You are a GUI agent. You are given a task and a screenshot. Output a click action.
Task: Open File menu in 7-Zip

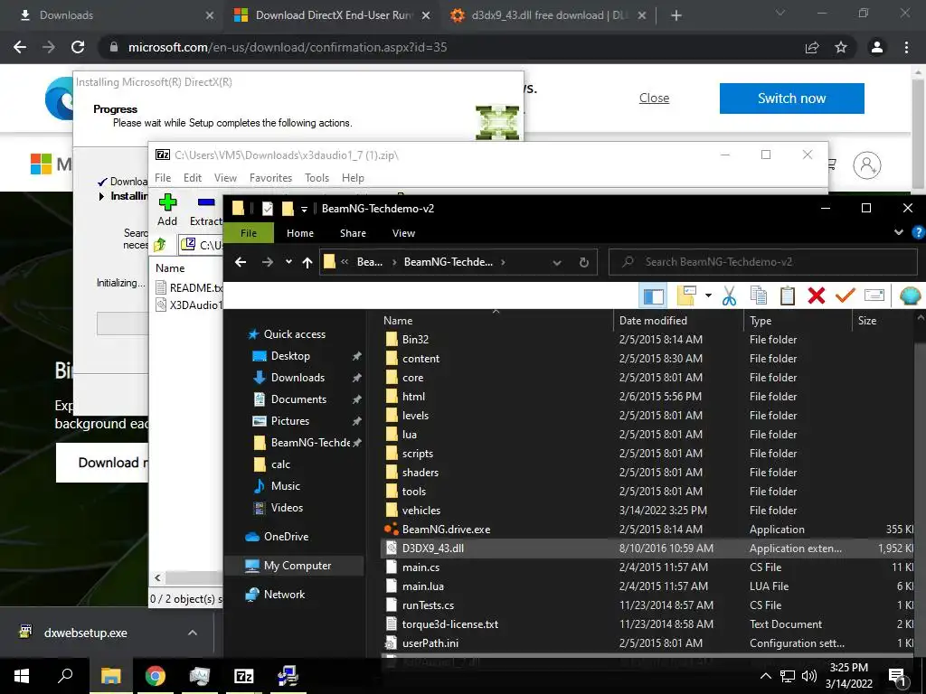pyautogui.click(x=163, y=178)
